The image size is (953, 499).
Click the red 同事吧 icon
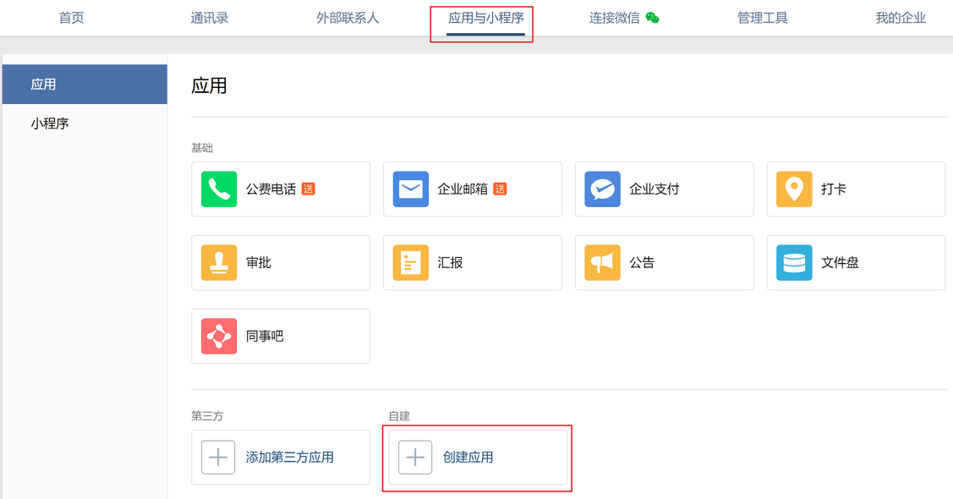[x=219, y=336]
